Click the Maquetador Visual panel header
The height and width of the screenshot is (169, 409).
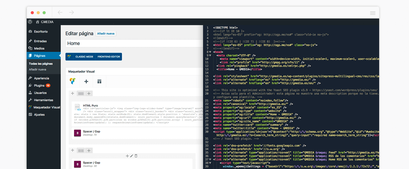tap(134, 72)
